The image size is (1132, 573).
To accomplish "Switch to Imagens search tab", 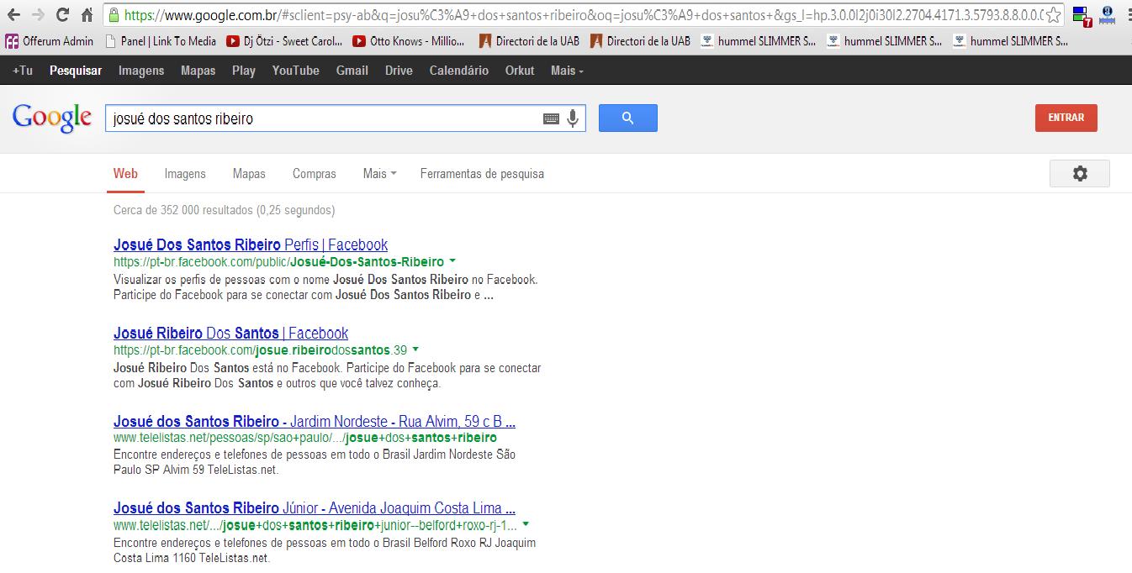I will tap(185, 174).
